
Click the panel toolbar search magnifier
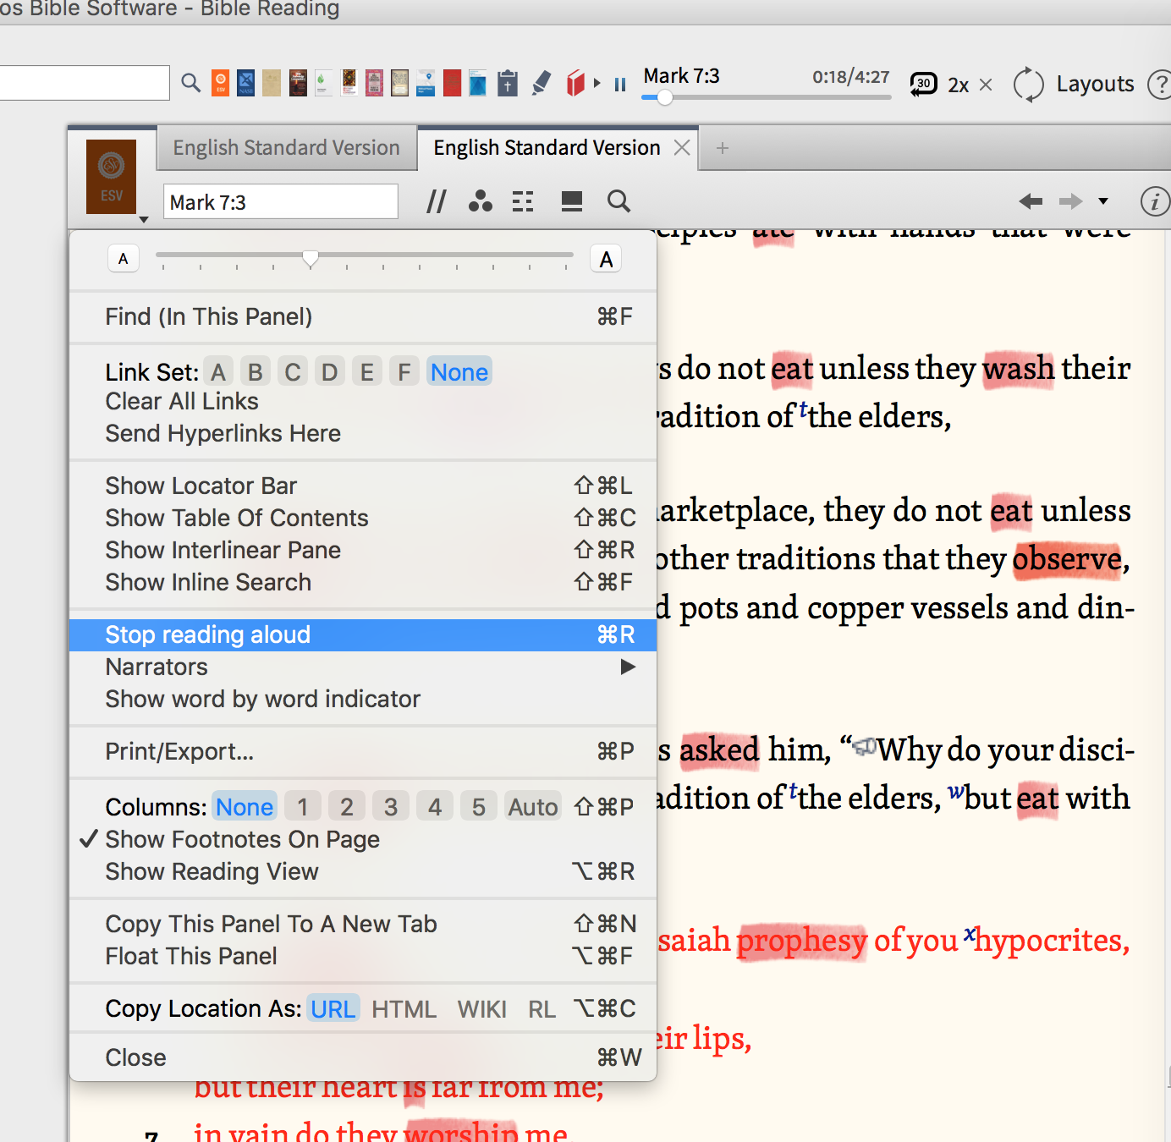[619, 201]
